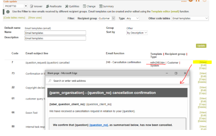Viewport: 216px width, 136px height.
Task: Click Copy link for code 22
Action: point(203,93)
